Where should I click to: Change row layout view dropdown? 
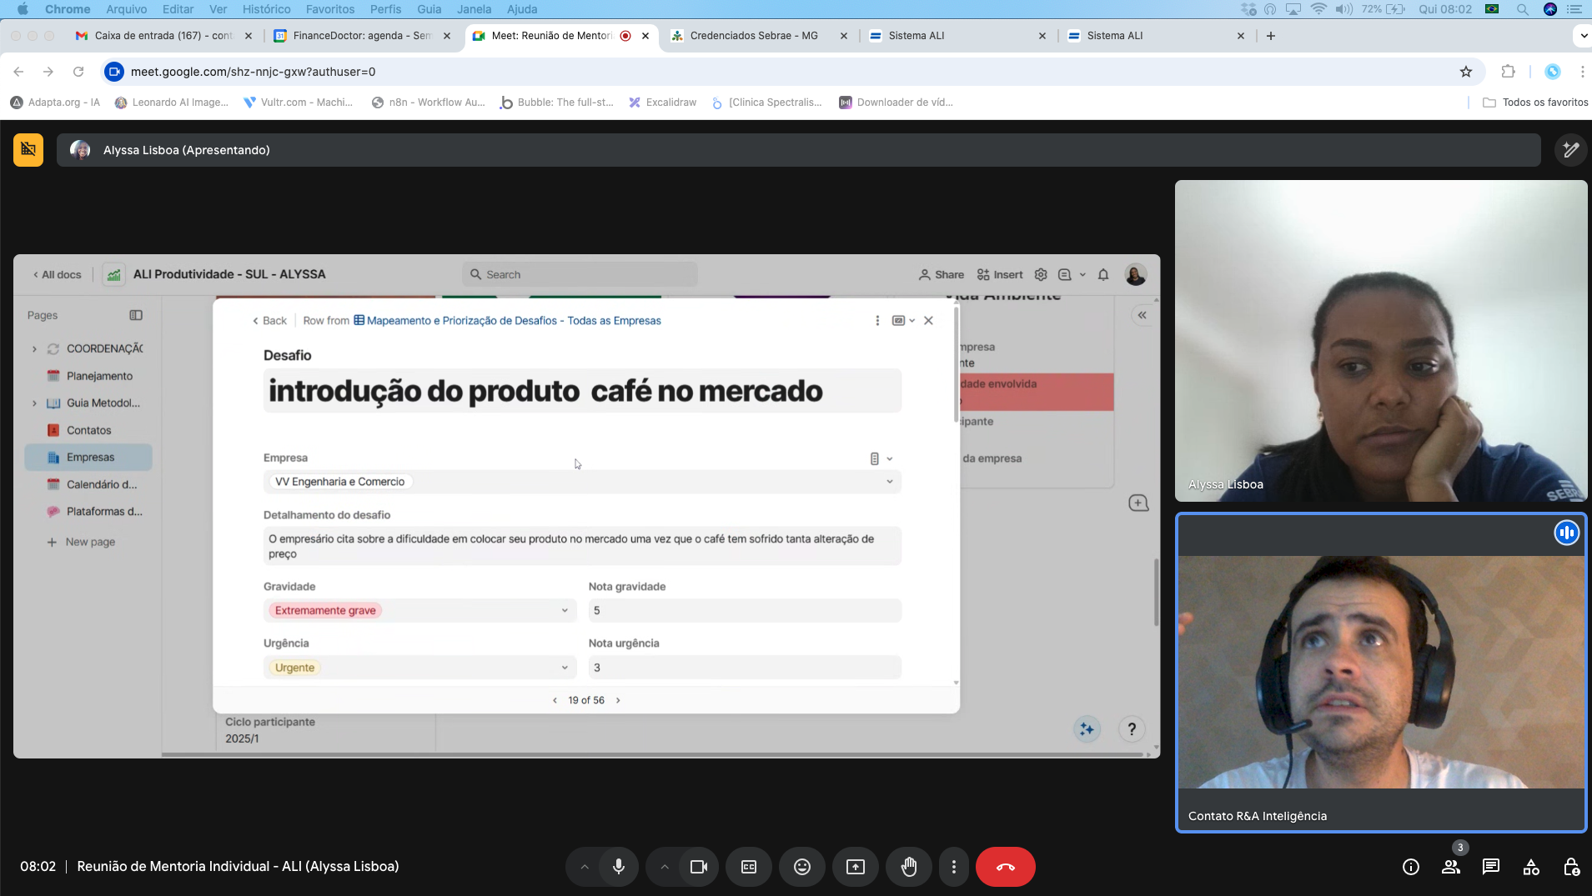pos(903,321)
